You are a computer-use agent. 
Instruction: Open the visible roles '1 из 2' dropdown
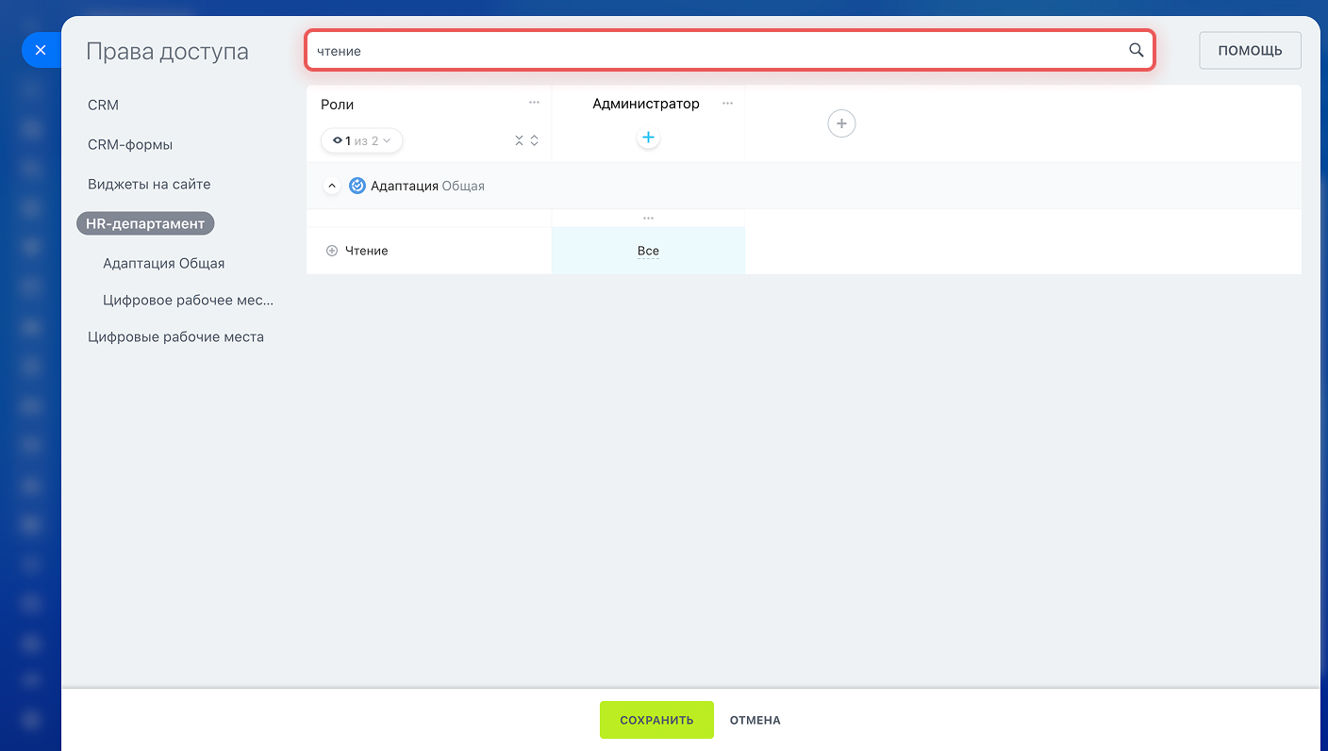(362, 140)
